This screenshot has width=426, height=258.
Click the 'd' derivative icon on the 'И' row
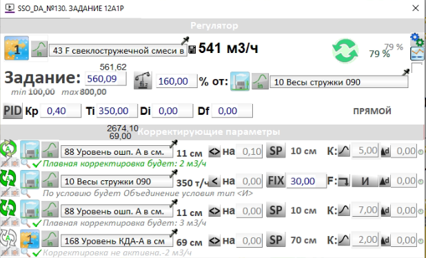pyautogui.click(x=385, y=181)
